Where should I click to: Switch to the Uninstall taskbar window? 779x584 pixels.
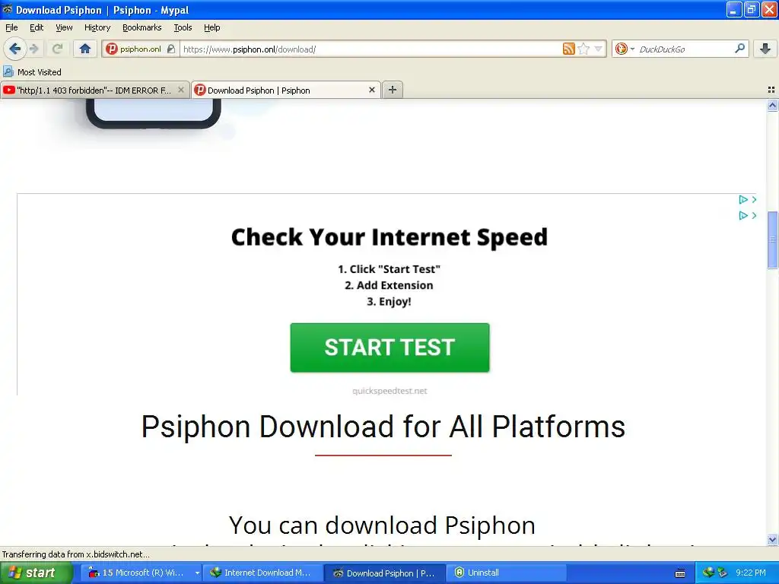(506, 573)
